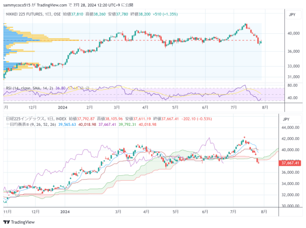
Task: Click the RSI (14, close, SMA, 14, 2) legend
Action: [30, 88]
